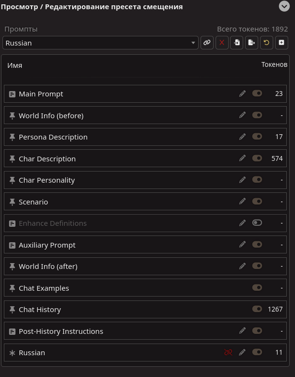Edit the Char Description prompt
295x377 pixels.
click(243, 158)
